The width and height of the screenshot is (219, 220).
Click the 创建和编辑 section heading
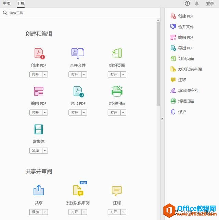pyautogui.click(x=39, y=34)
